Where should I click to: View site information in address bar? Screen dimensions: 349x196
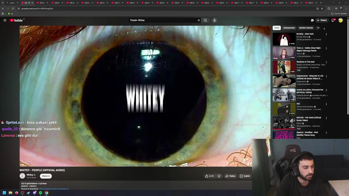[x=19, y=8]
